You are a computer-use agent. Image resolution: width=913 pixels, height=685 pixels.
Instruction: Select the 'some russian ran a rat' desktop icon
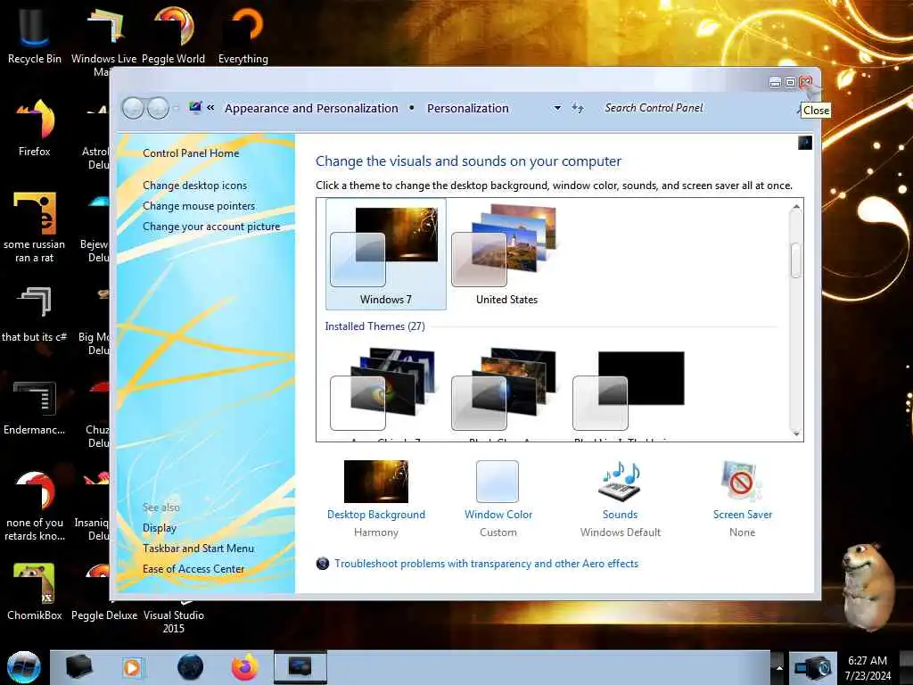pyautogui.click(x=35, y=227)
